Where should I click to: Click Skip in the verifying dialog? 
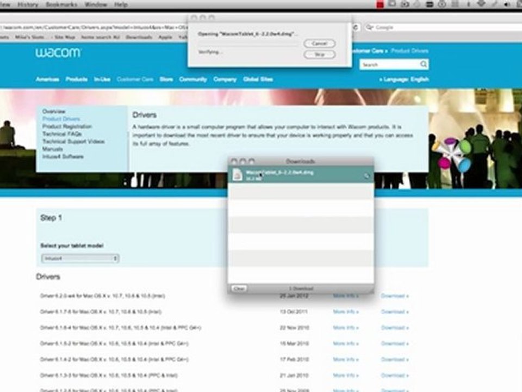319,54
